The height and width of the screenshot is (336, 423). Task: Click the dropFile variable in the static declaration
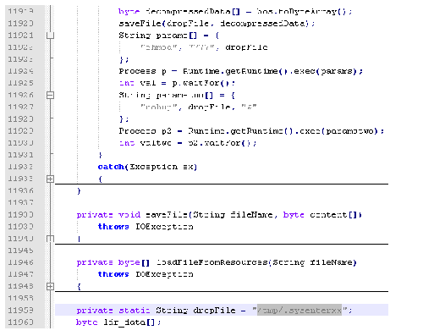(x=214, y=311)
